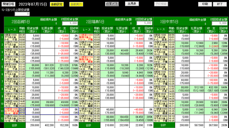Click 中京 balance 432,100 cell
The height and width of the screenshot is (128, 229).
[x=212, y=89]
